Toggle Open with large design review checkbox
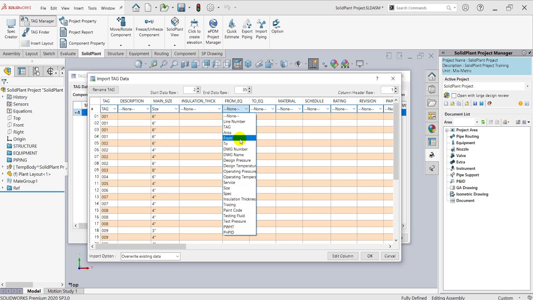 click(454, 95)
